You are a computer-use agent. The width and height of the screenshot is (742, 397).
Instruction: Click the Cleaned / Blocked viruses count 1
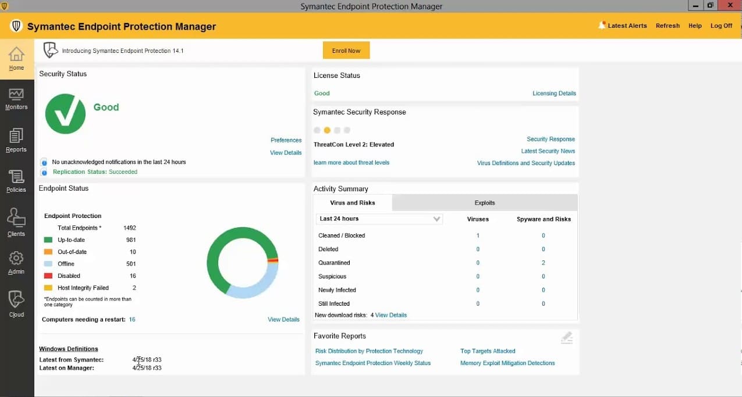(x=478, y=235)
